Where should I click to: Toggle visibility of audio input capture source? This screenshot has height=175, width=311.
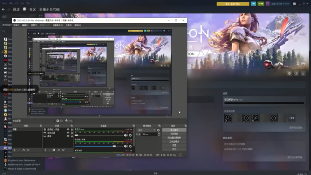[x=68, y=129]
